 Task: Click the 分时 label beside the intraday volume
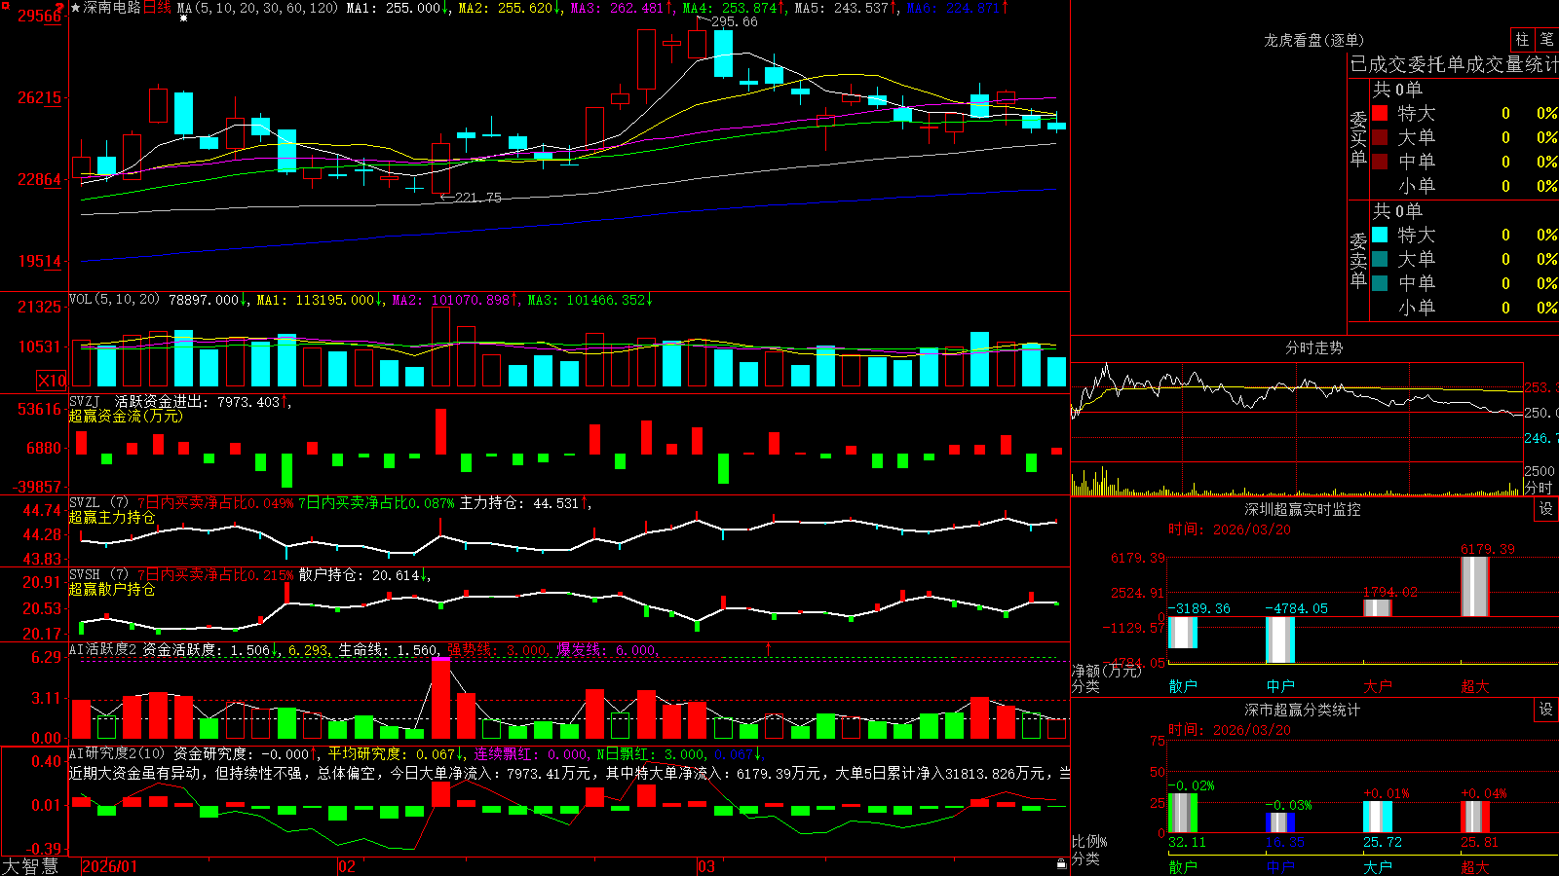click(x=1540, y=488)
